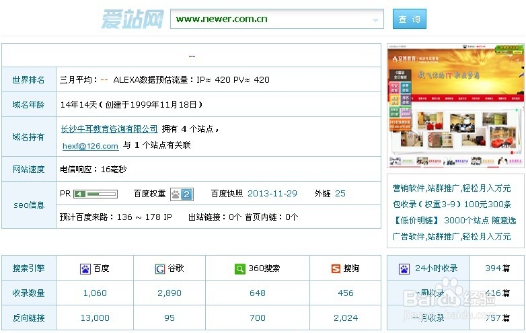The width and height of the screenshot is (526, 333).
Task: Open Sogou indexed count 456
Action: [x=346, y=293]
